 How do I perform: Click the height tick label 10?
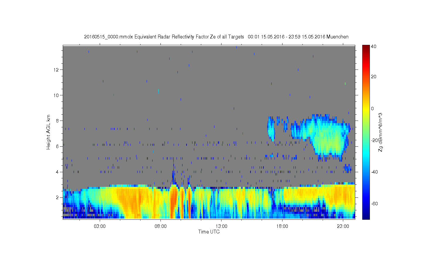(57, 95)
